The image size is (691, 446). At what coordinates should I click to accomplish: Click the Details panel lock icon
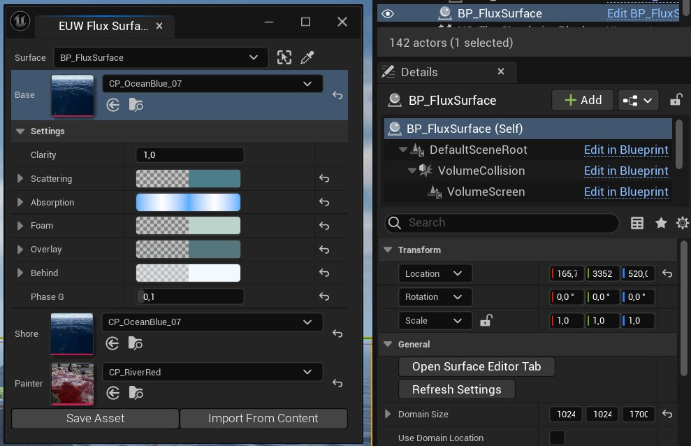pyautogui.click(x=675, y=100)
